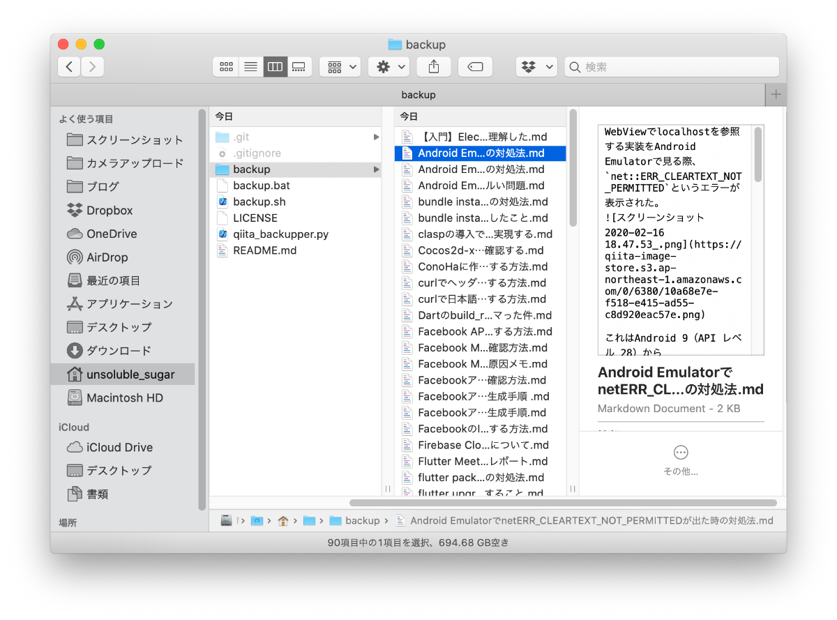Open iCloud Drive in sidebar
Screen dimensions: 837x620
110,447
